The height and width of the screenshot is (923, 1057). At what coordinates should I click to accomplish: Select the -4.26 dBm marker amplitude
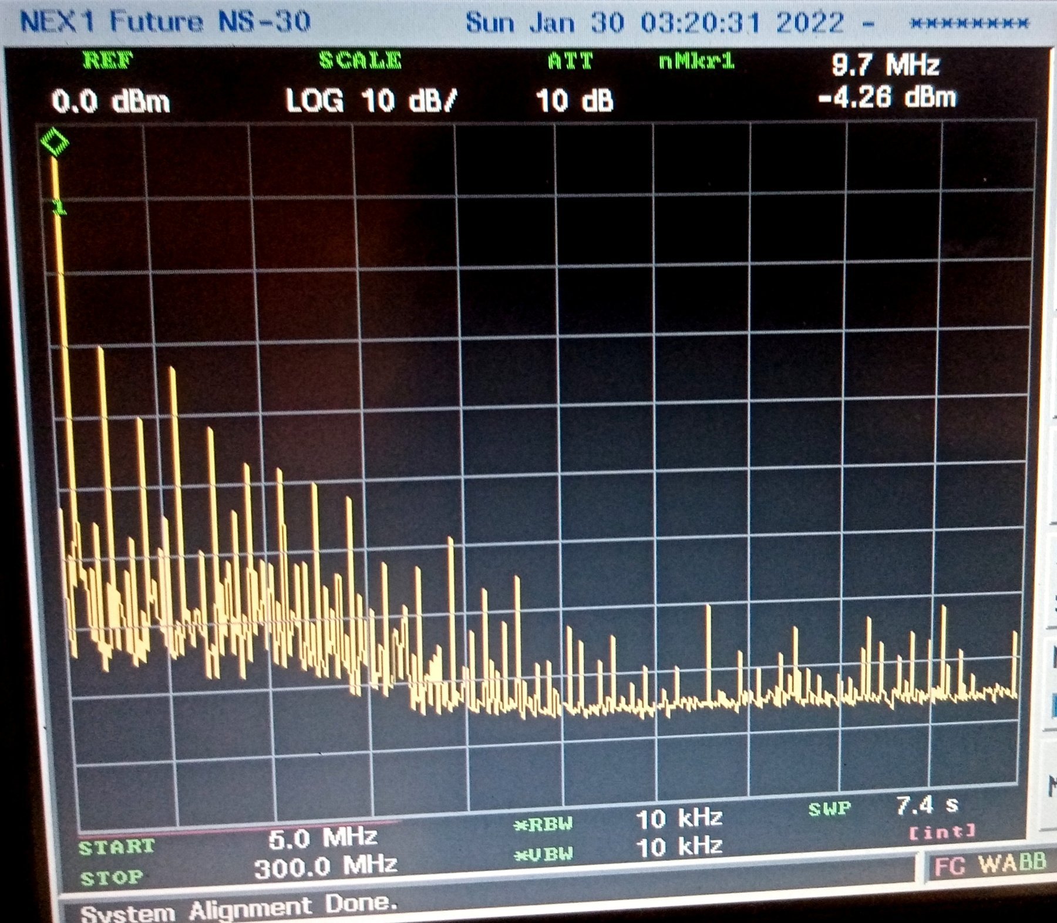[887, 97]
